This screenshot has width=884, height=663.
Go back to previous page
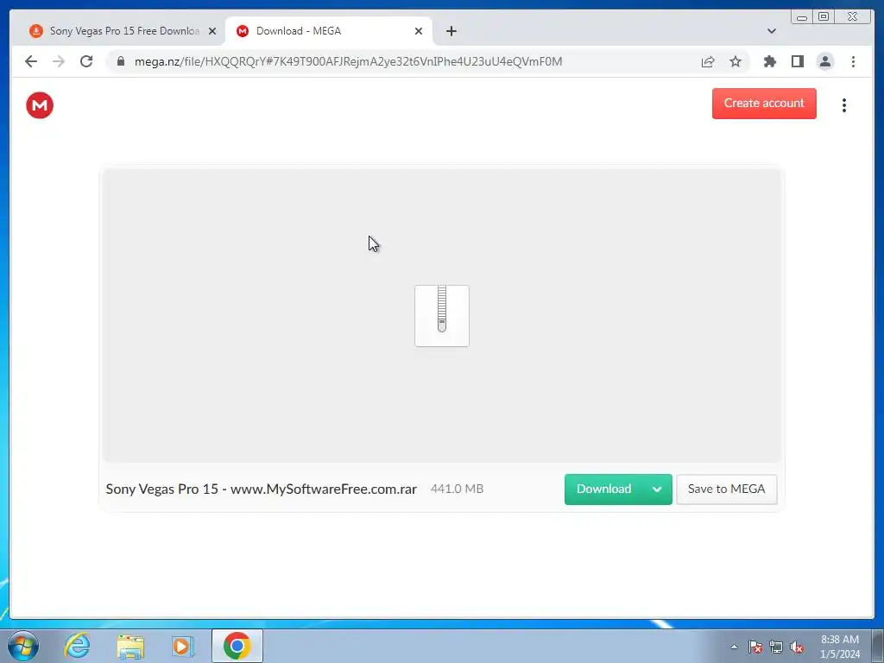pyautogui.click(x=31, y=61)
